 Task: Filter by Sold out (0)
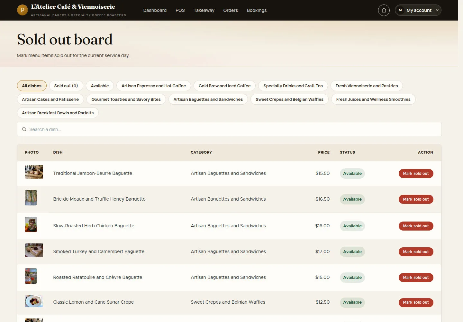tap(66, 86)
